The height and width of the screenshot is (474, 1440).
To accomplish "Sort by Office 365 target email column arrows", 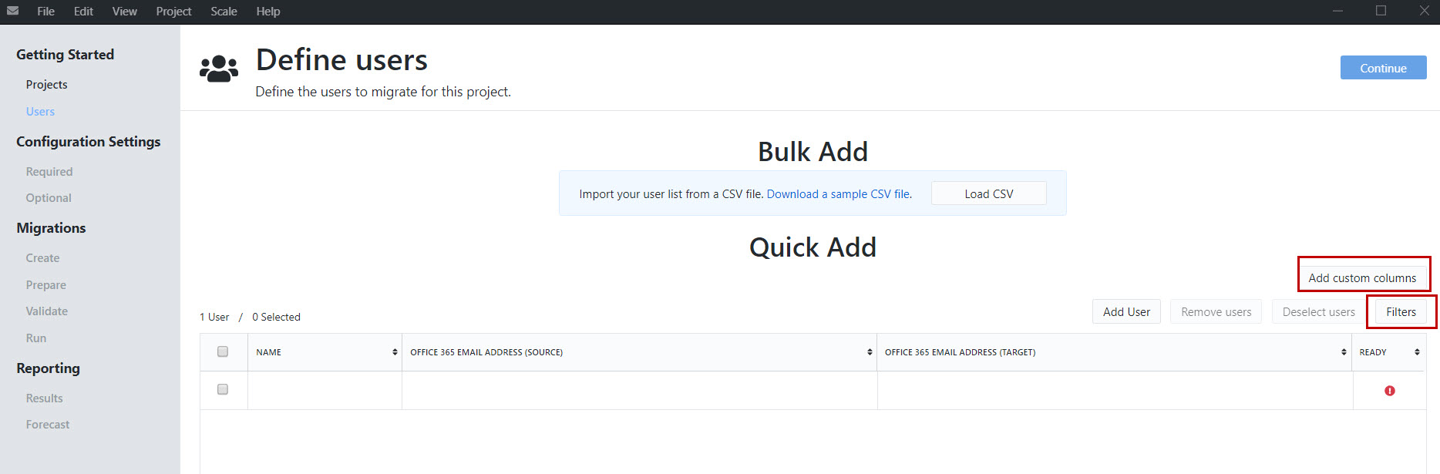I will coord(1344,352).
